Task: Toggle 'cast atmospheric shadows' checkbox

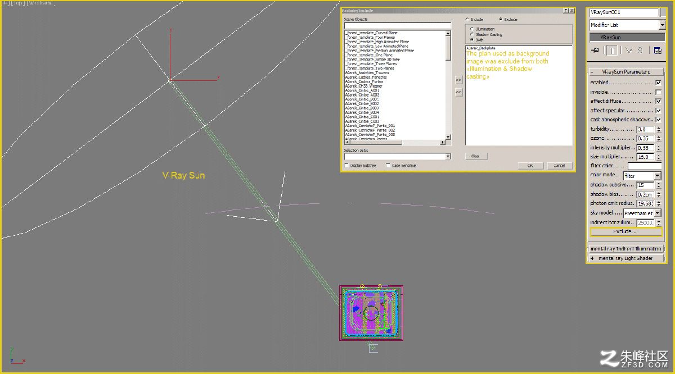Action: 658,120
